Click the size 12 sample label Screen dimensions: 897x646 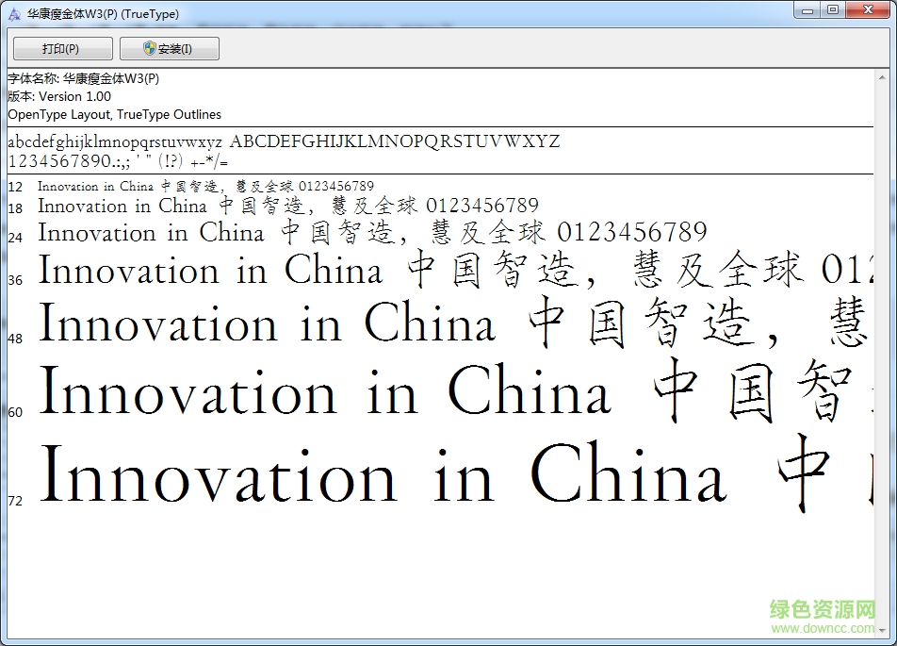15,187
